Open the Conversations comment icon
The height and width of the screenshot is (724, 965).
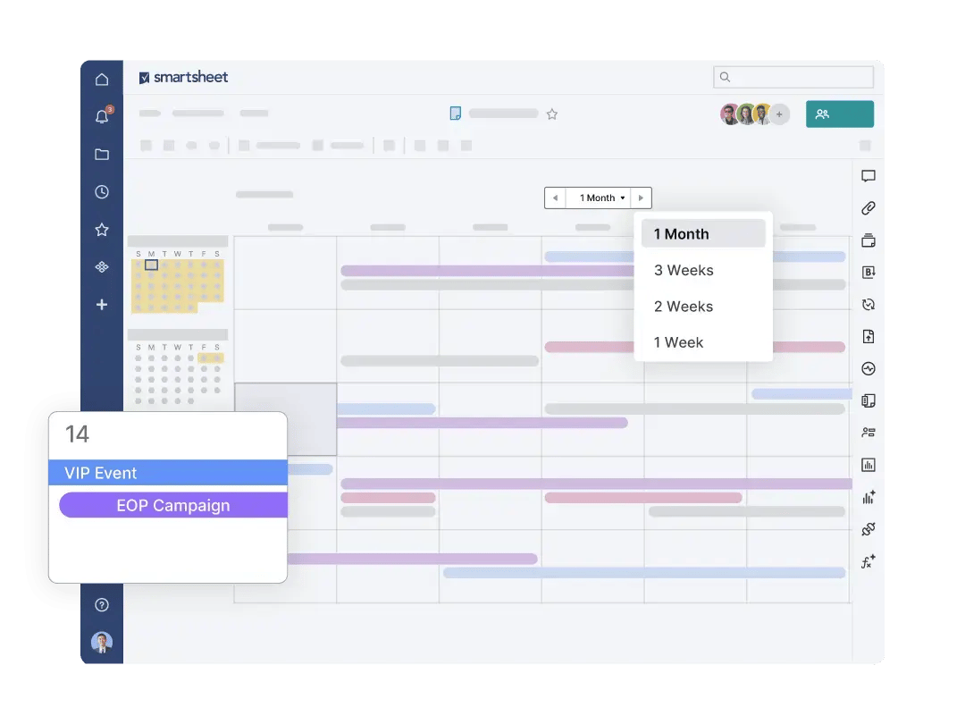[868, 176]
